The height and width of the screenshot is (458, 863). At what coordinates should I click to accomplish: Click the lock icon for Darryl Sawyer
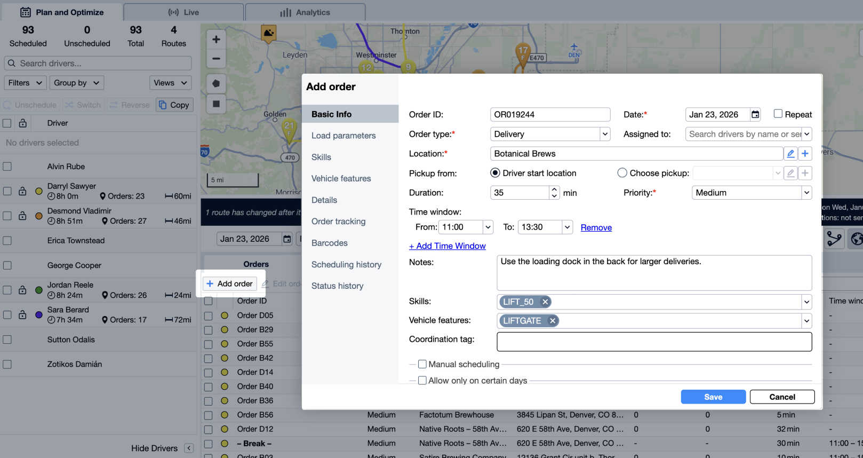pyautogui.click(x=22, y=191)
